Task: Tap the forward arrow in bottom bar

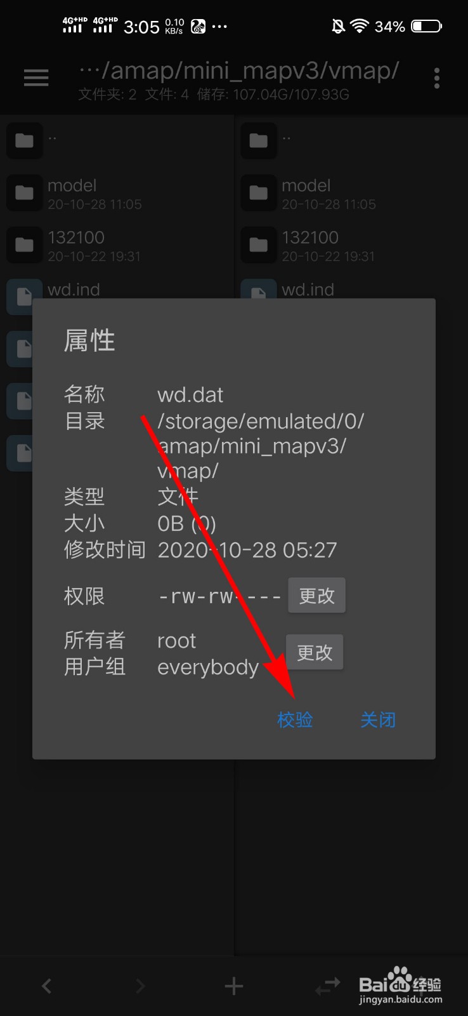Action: click(140, 986)
